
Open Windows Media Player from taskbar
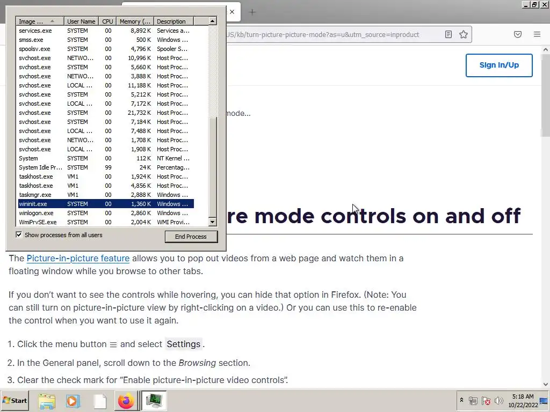coord(73,401)
